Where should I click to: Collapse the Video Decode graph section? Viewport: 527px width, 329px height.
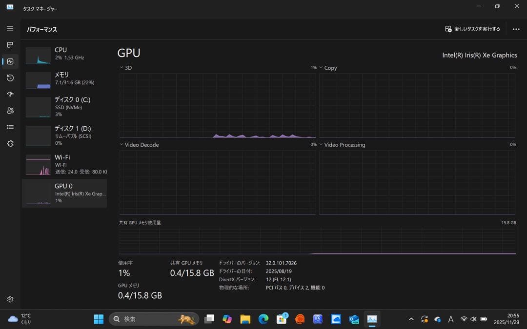[121, 144]
